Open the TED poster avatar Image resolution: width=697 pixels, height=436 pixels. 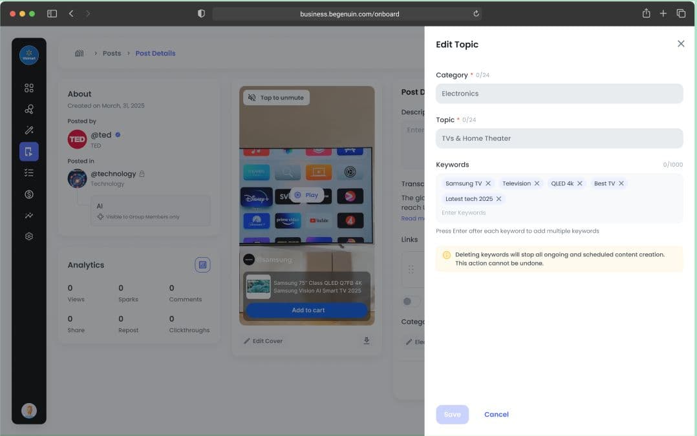click(77, 140)
